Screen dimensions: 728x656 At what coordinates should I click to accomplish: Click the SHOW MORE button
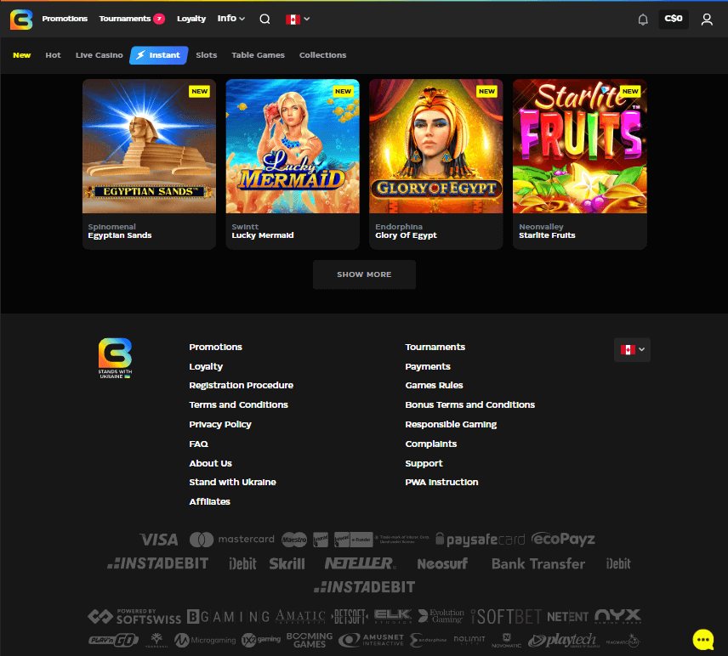[364, 274]
